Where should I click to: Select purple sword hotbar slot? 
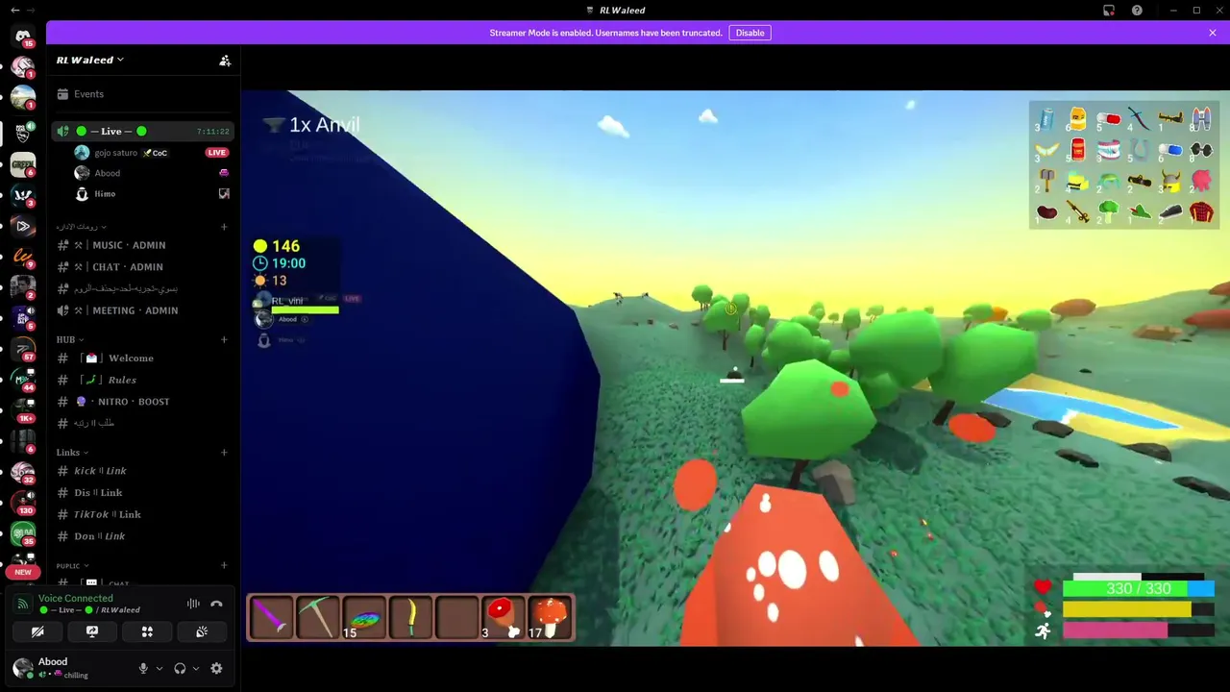(x=271, y=617)
